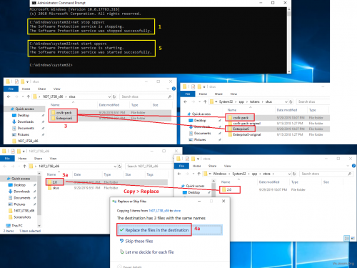
Task: Open address dropdown in 1607_LTSB_x86 window
Action: (115, 166)
